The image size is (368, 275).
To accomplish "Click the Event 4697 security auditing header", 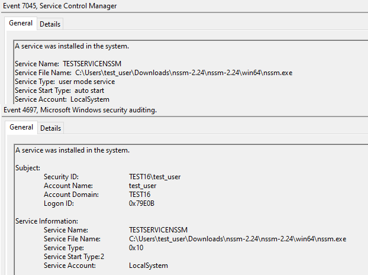I will [x=80, y=109].
